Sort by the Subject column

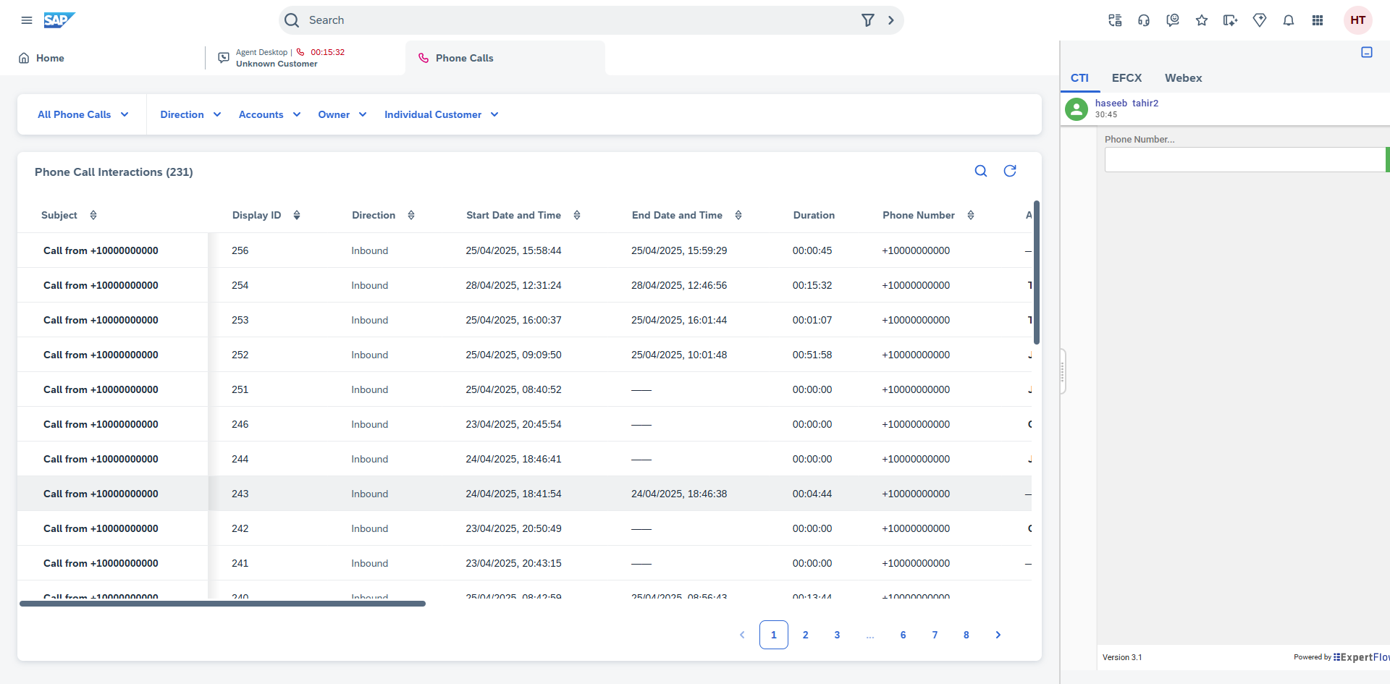pos(93,215)
